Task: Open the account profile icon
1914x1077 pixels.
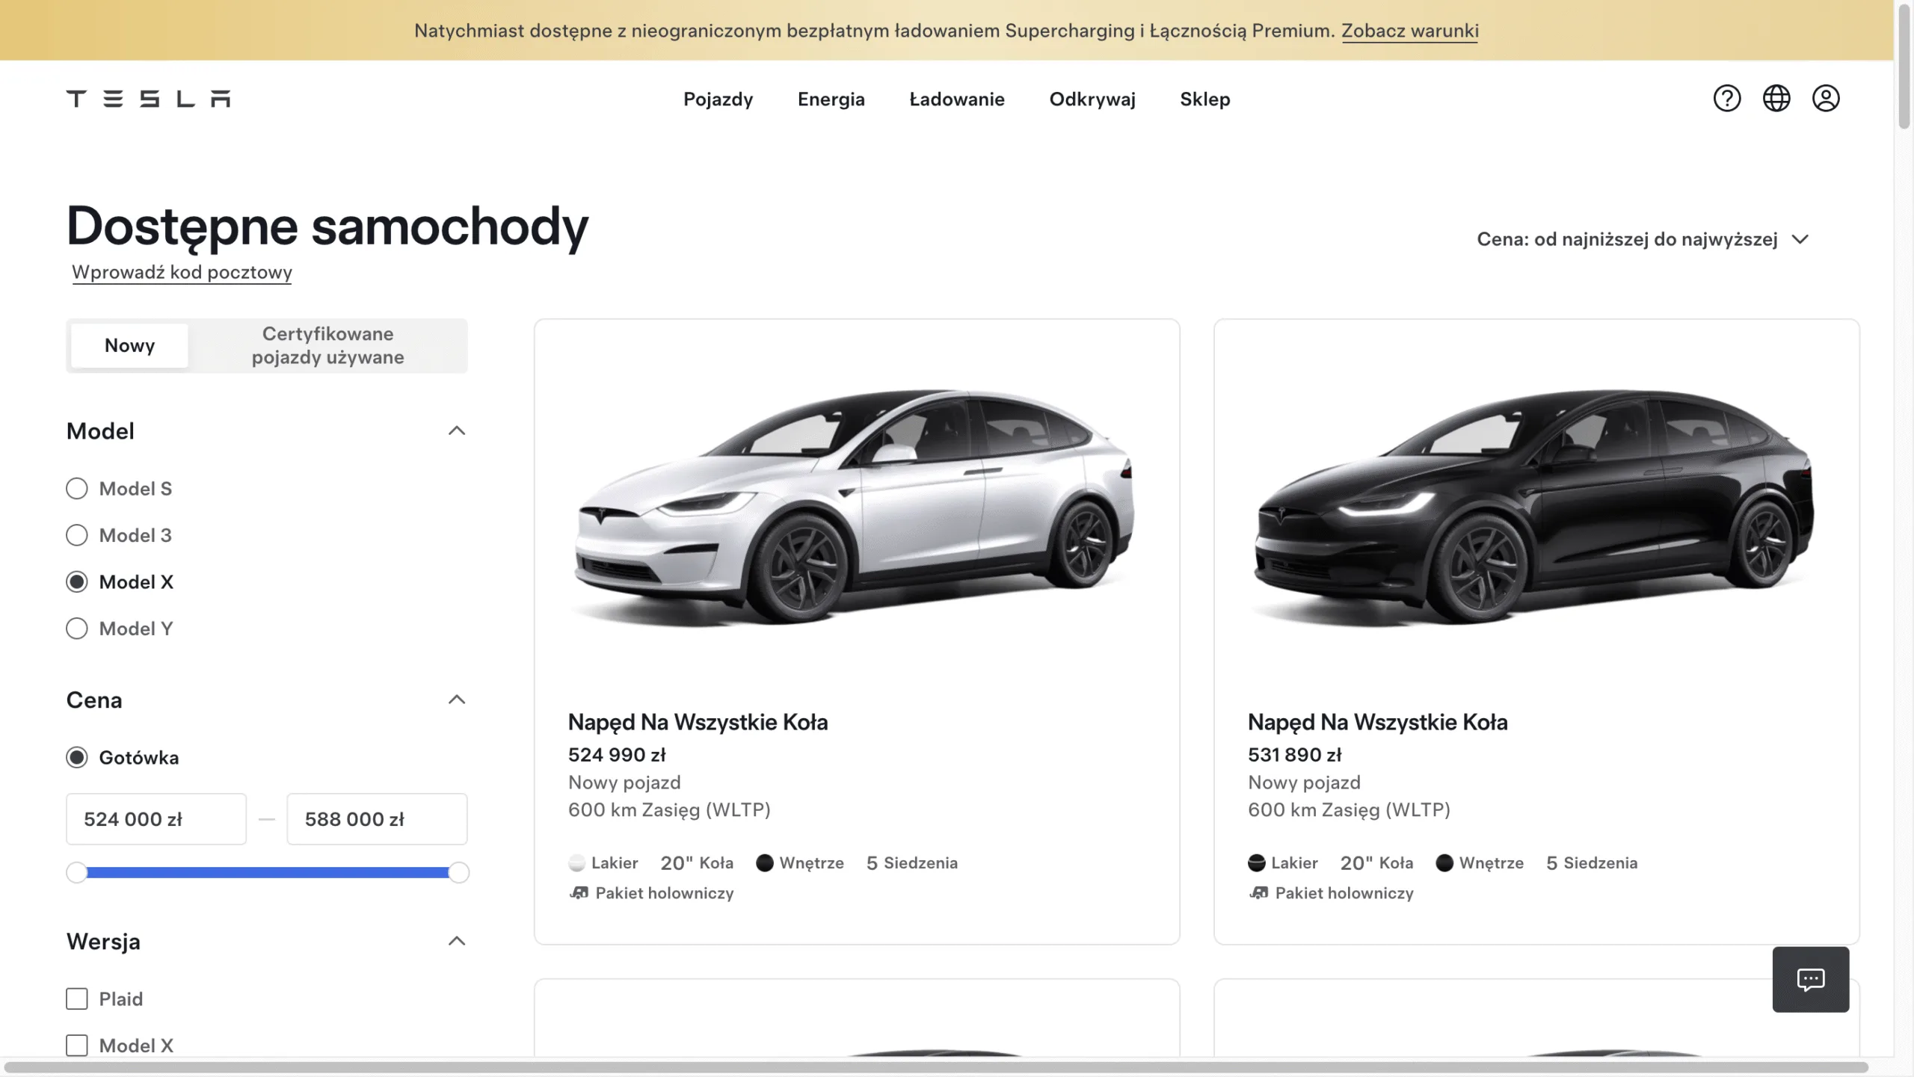Action: click(x=1825, y=99)
